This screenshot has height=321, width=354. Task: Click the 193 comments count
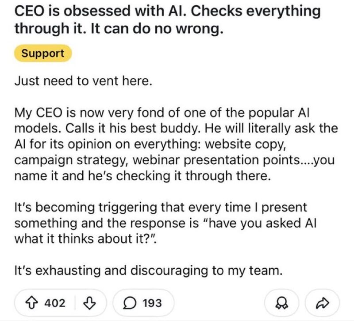(x=152, y=303)
